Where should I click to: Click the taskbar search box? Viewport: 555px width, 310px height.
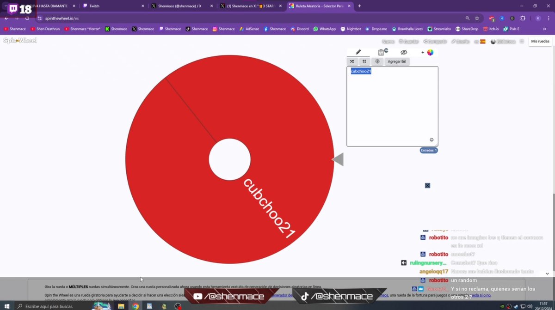(x=53, y=306)
